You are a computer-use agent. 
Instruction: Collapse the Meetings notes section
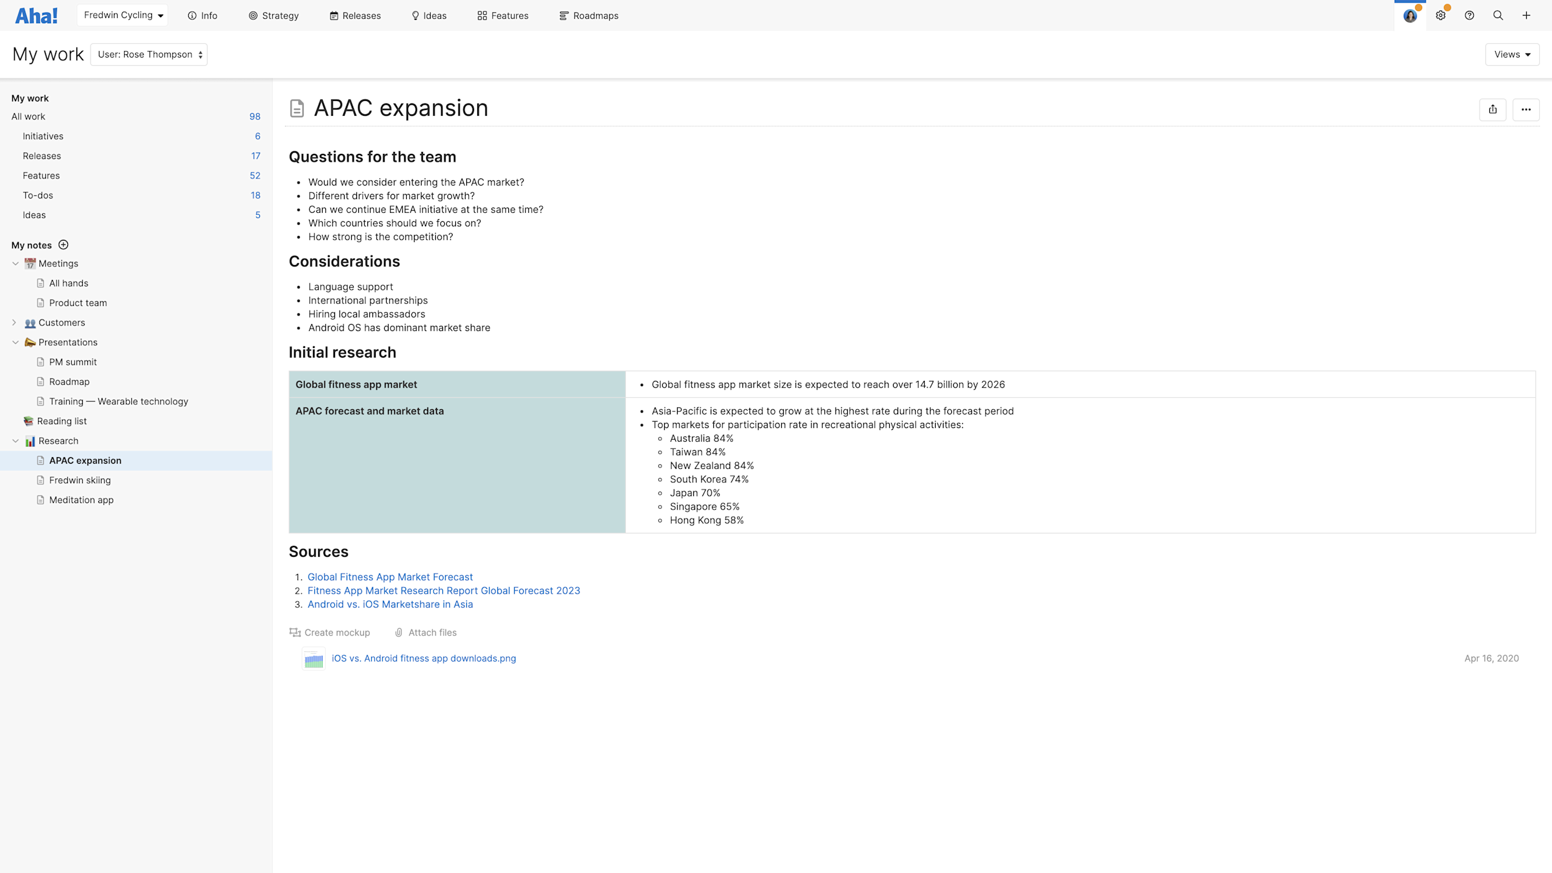point(15,263)
